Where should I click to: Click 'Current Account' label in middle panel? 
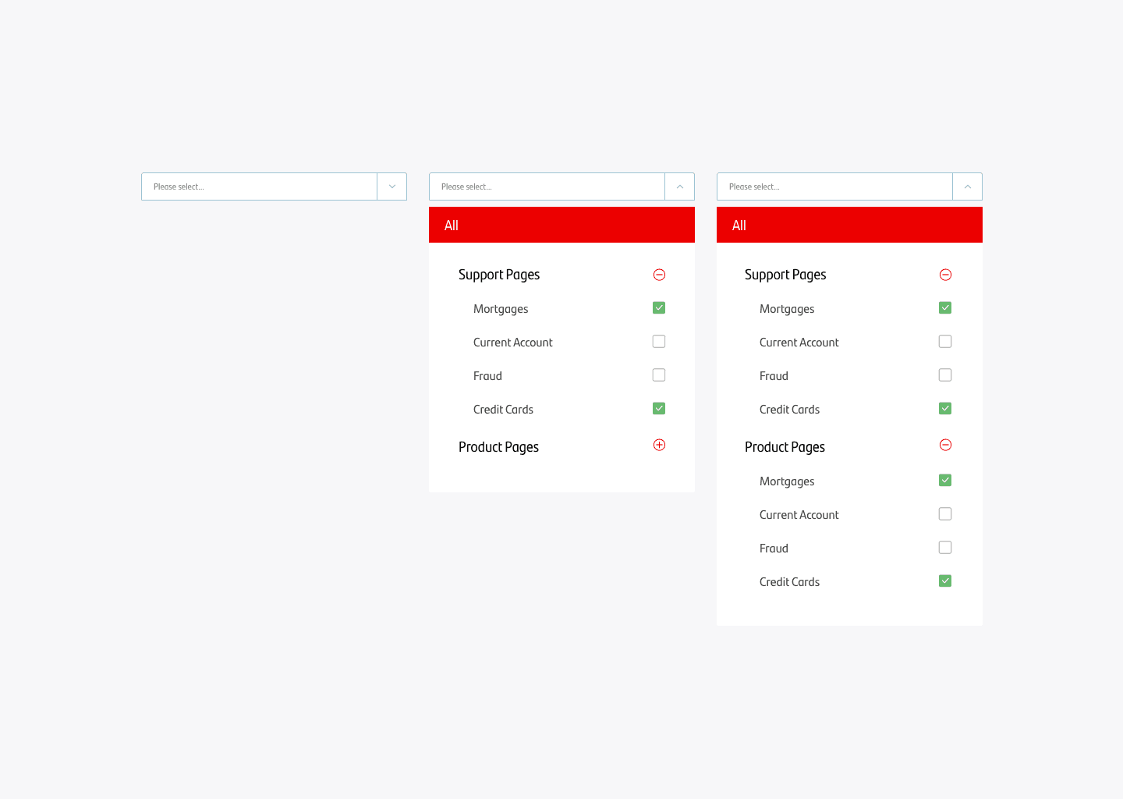point(512,342)
